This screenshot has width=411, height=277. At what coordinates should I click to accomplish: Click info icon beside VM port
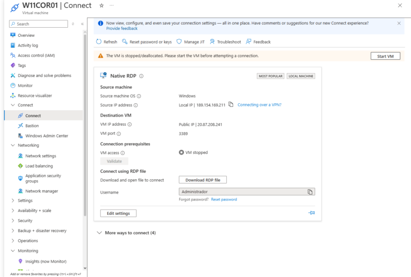coord(119,134)
